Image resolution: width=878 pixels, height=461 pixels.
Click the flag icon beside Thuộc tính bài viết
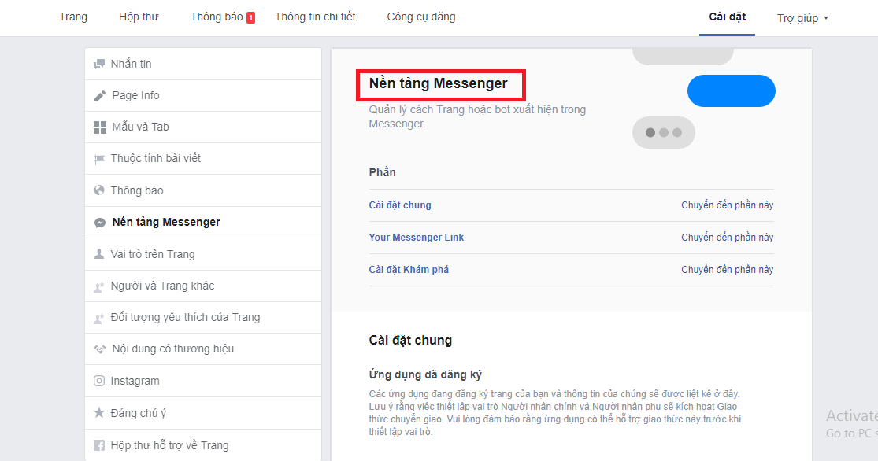[x=99, y=159]
